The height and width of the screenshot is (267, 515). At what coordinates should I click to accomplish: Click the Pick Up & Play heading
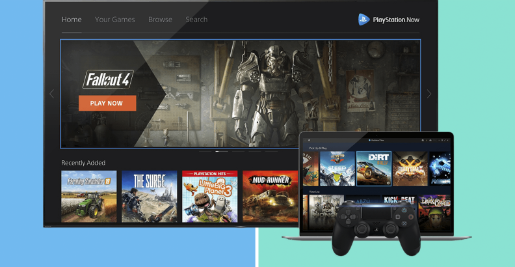pyautogui.click(x=318, y=148)
